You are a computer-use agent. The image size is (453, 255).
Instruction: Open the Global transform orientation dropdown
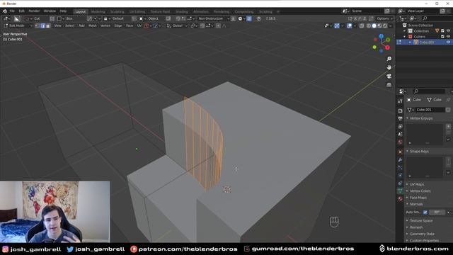click(177, 25)
